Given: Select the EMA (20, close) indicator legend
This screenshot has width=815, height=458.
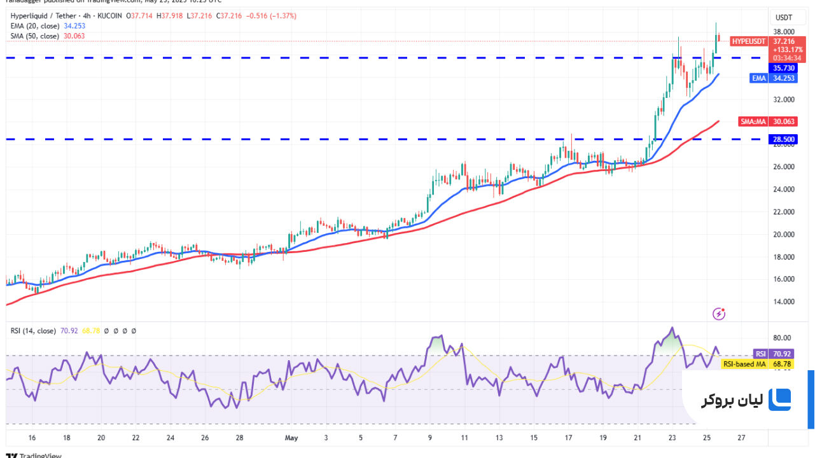Looking at the screenshot, I should pyautogui.click(x=35, y=26).
